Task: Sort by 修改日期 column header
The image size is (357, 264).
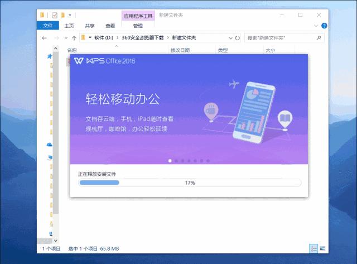Action: pos(180,50)
